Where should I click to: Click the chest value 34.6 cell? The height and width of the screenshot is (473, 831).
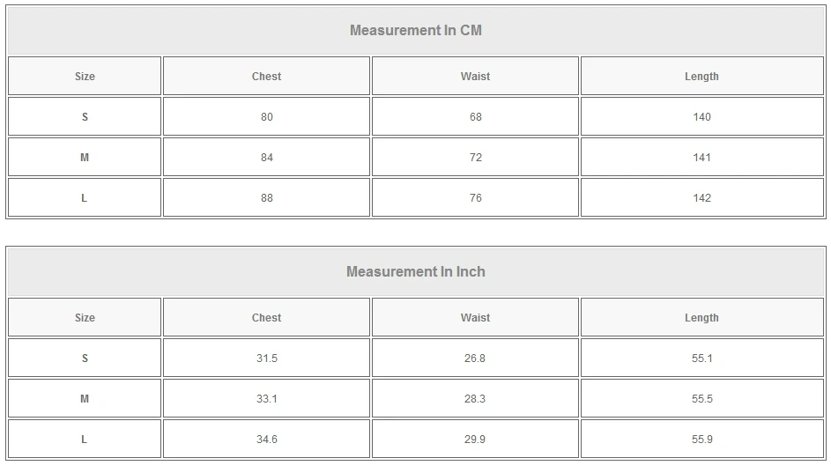pos(266,440)
